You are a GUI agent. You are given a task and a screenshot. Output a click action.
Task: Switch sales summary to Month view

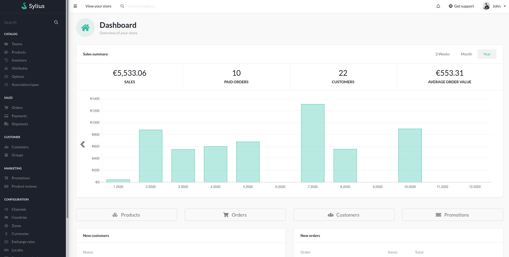[466, 54]
